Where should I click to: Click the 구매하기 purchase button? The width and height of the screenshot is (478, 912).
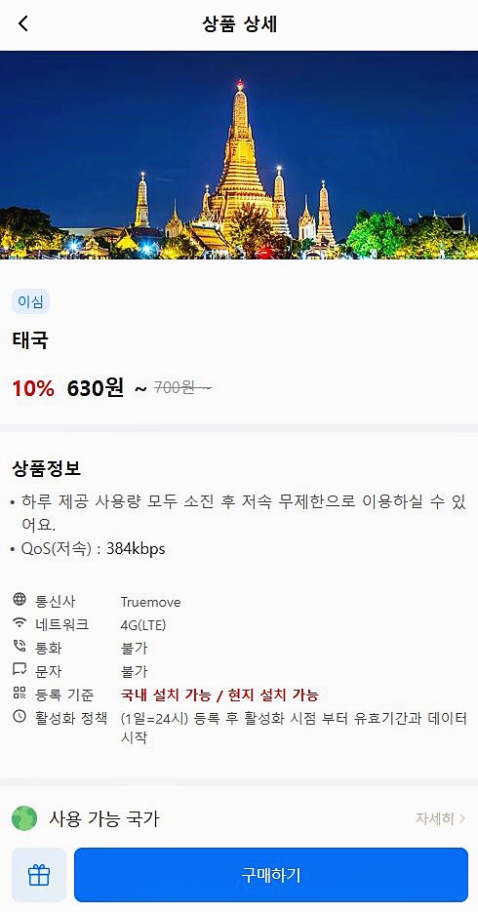tap(271, 875)
